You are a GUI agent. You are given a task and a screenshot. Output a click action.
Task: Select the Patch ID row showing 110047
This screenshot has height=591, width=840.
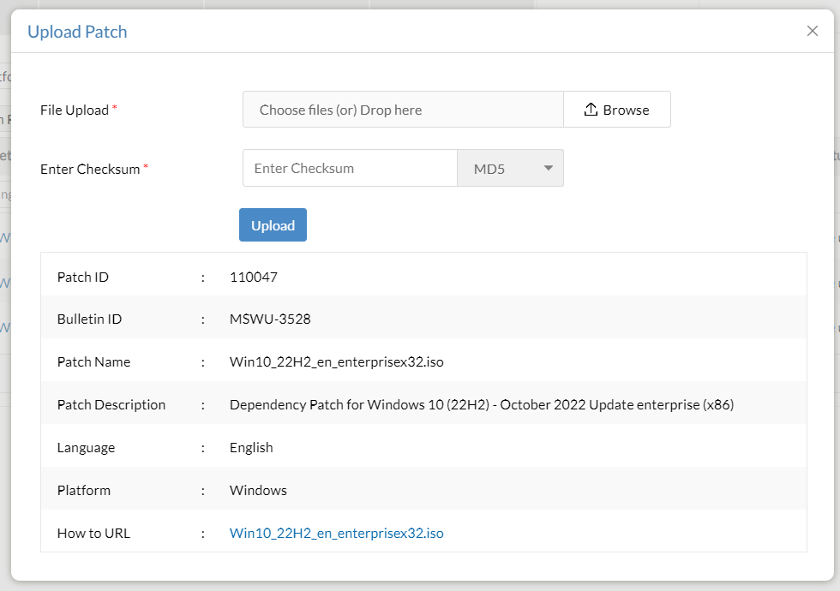click(x=254, y=277)
